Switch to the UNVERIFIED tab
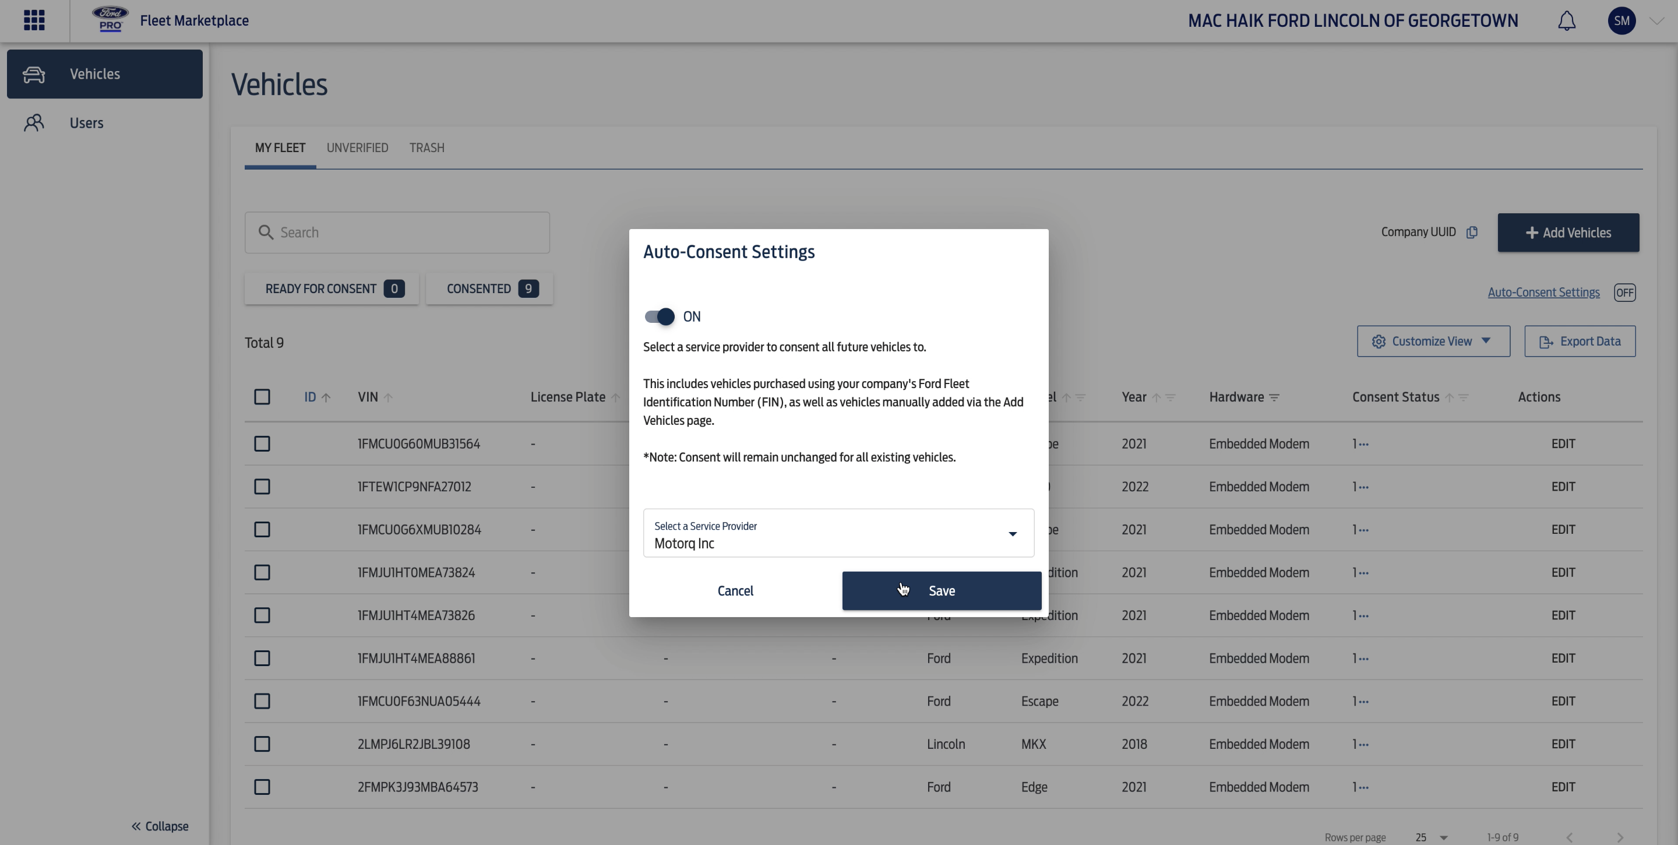The height and width of the screenshot is (845, 1678). tap(357, 147)
